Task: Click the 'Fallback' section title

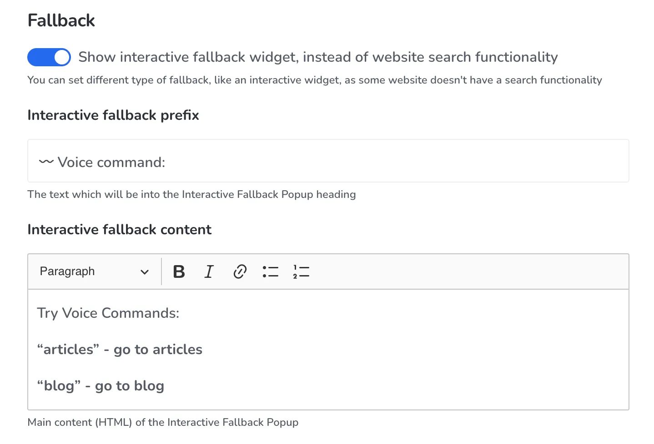Action: [61, 20]
